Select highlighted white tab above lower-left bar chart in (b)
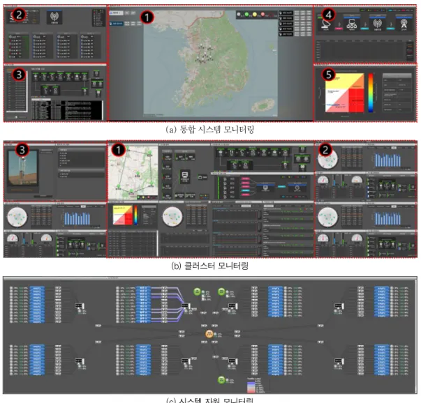Screen dimensions: 421x403 click(83, 206)
